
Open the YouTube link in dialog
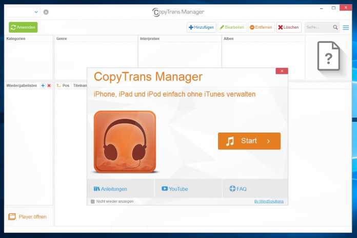coord(188,189)
